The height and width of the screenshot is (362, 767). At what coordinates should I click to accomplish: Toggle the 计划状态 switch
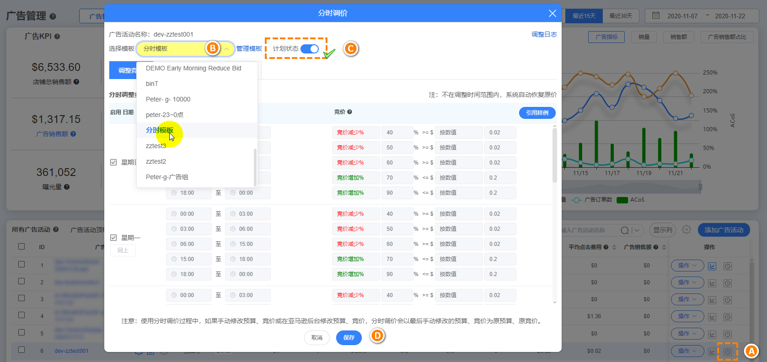[x=310, y=49]
